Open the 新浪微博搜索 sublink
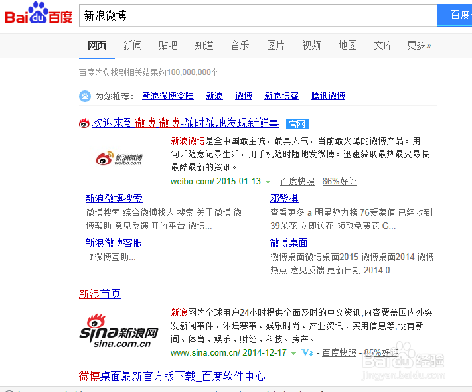The height and width of the screenshot is (392, 472). tap(114, 198)
